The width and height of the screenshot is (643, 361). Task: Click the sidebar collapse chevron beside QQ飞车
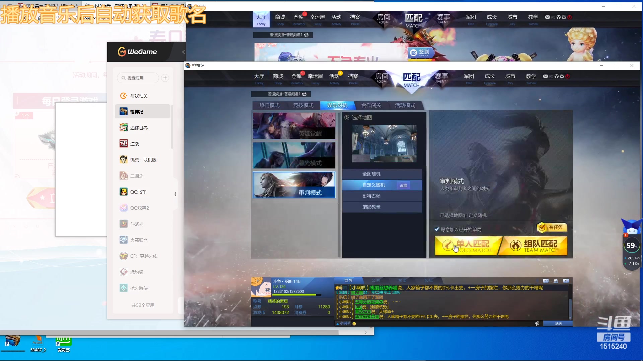(175, 194)
